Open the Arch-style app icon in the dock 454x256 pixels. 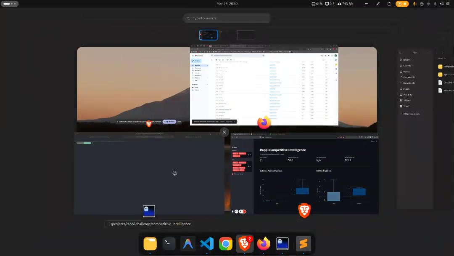click(188, 244)
